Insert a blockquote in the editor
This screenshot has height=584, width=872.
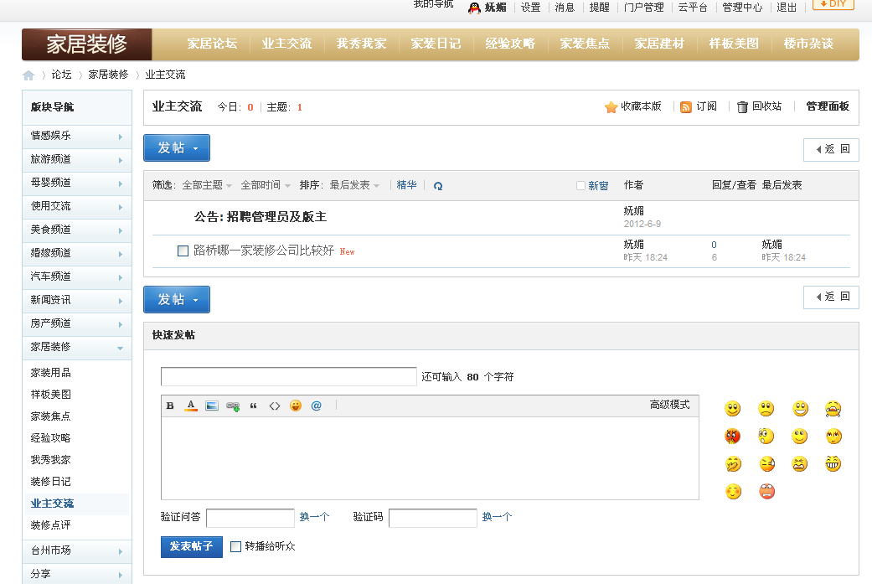click(x=253, y=406)
